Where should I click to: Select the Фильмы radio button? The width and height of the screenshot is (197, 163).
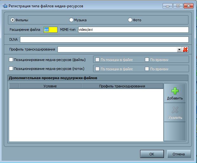[x=13, y=20]
